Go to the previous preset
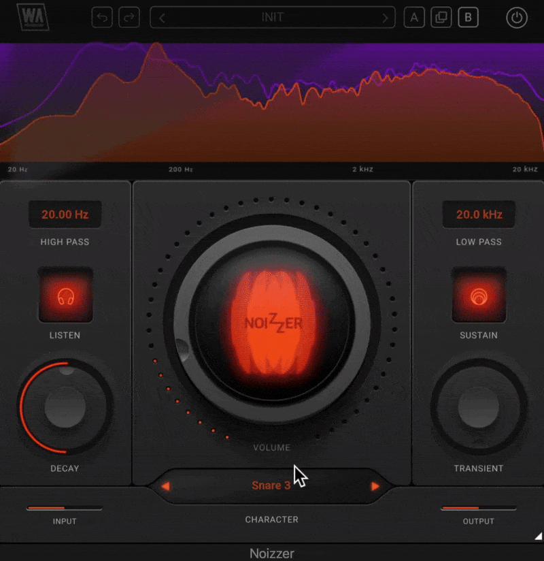 (x=162, y=18)
